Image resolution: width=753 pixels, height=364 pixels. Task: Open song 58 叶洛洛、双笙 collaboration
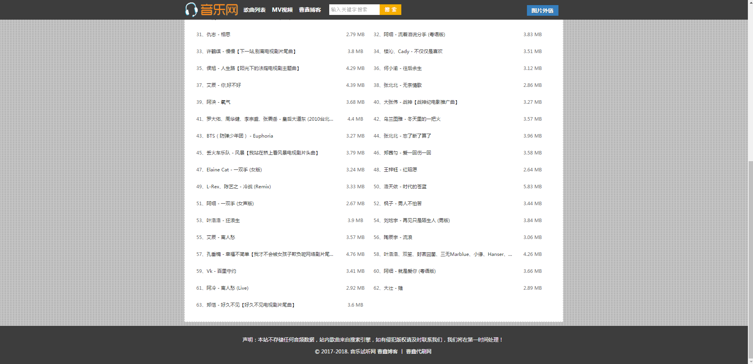(x=448, y=254)
